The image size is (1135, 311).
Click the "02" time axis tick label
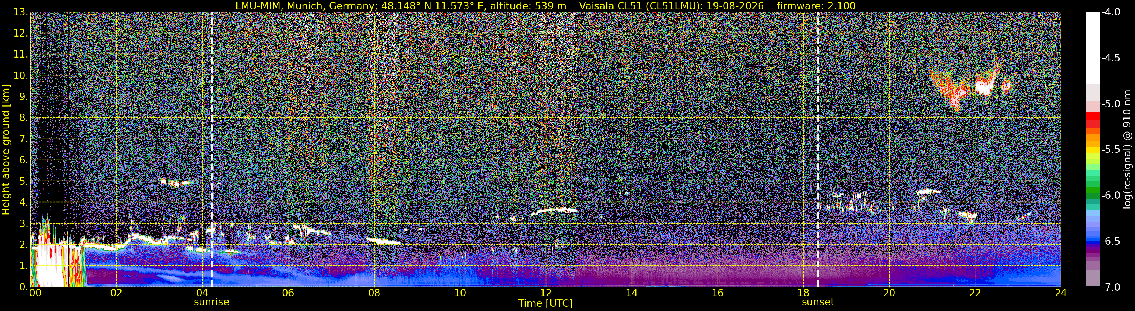(116, 293)
